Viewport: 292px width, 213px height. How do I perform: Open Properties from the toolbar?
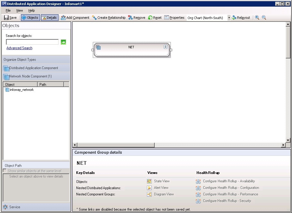(174, 18)
